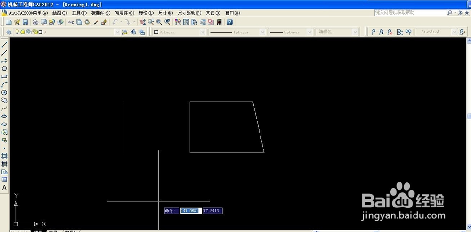This screenshot has width=471, height=232.
Task: Select the Rectangle tool
Action: click(4, 76)
